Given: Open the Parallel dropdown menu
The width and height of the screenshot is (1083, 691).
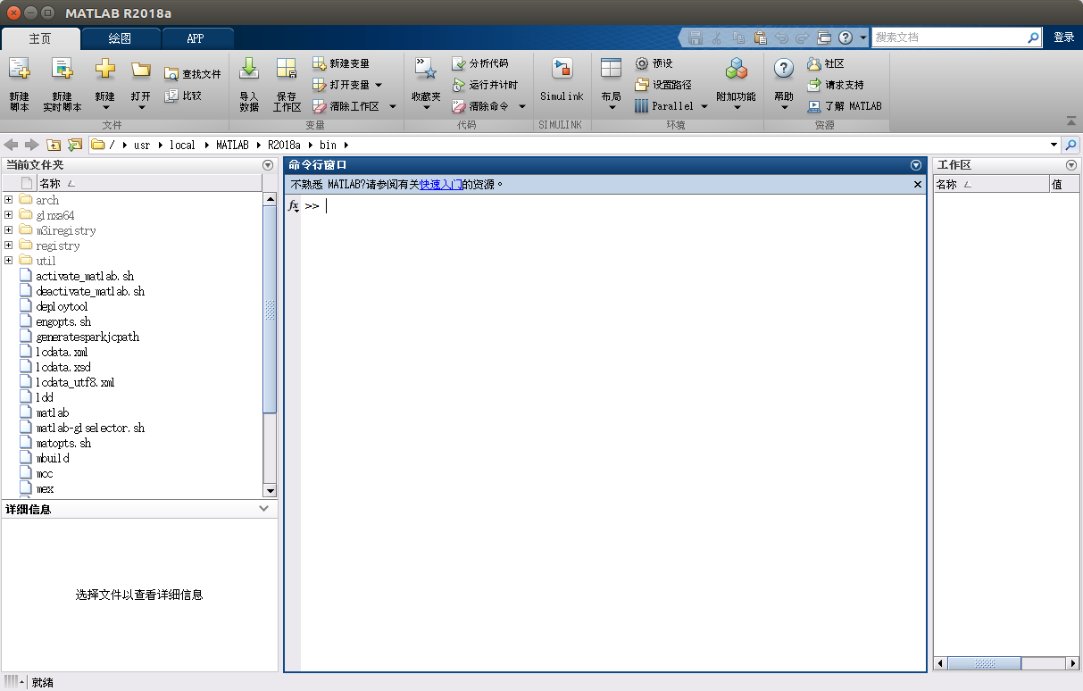Looking at the screenshot, I should (703, 106).
